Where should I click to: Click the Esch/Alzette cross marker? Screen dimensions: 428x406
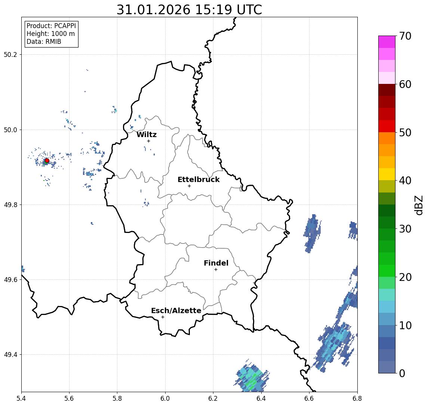click(x=163, y=317)
